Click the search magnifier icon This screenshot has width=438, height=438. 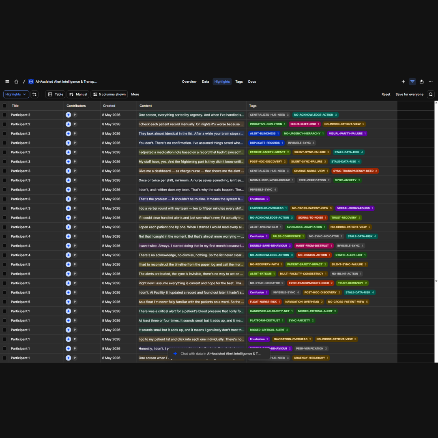[x=431, y=94]
